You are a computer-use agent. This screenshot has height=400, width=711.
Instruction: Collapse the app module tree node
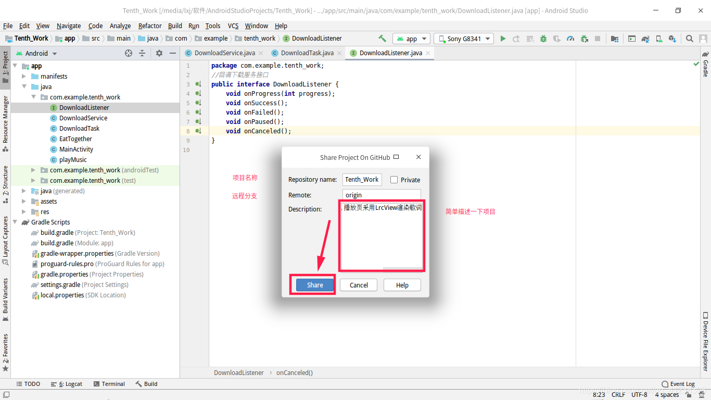coord(15,66)
